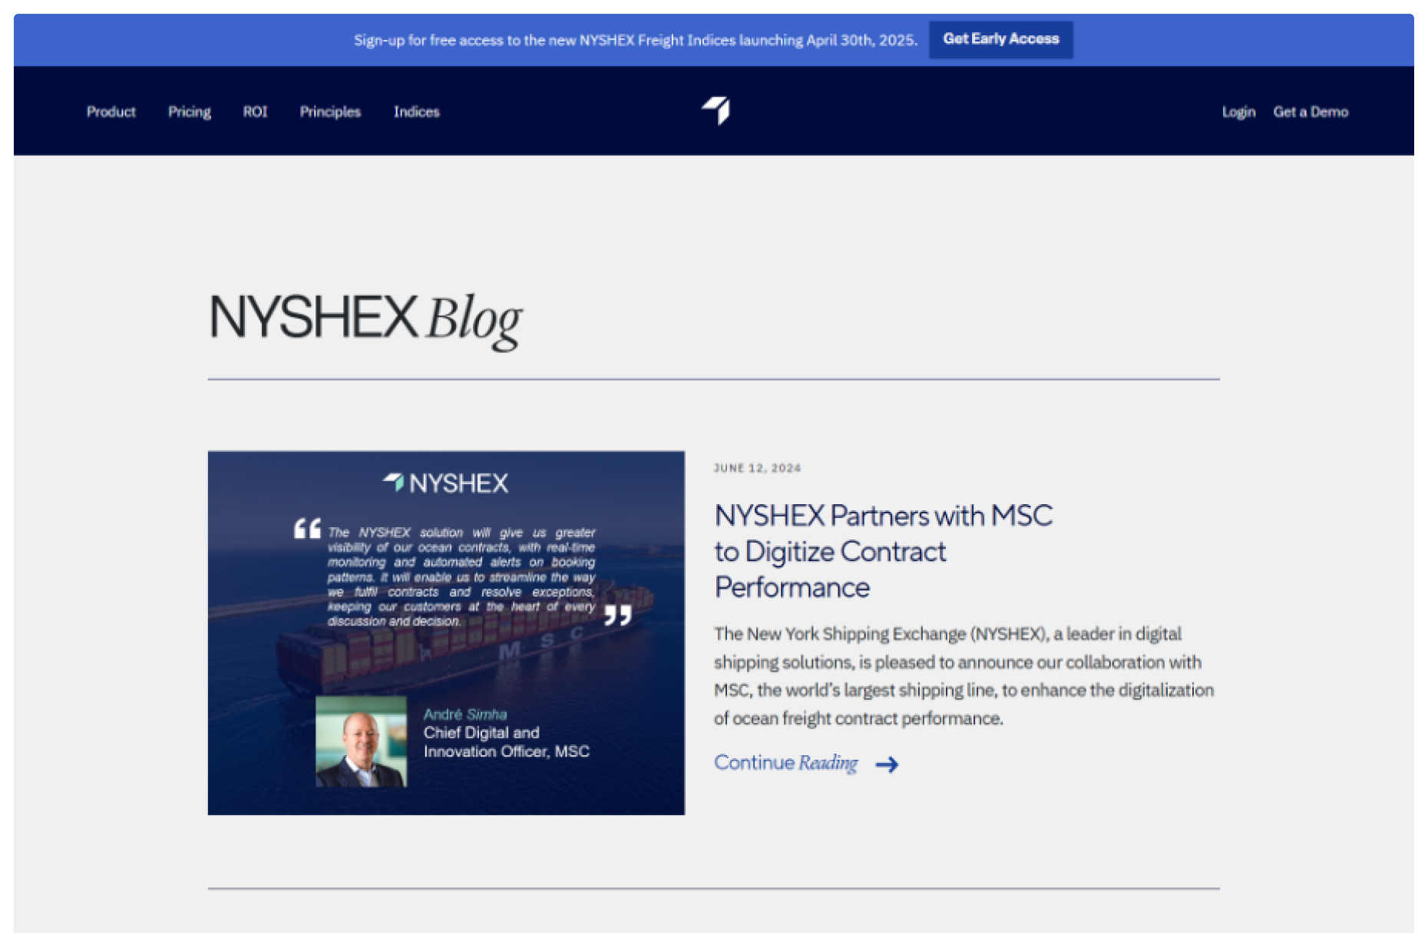Click the article summary paragraph about MSC collaboration
Viewport: 1428px width, 947px height.
pyautogui.click(x=964, y=676)
